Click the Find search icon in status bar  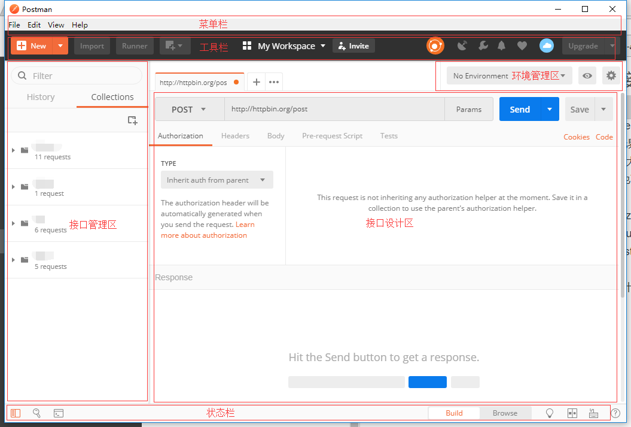(x=36, y=413)
